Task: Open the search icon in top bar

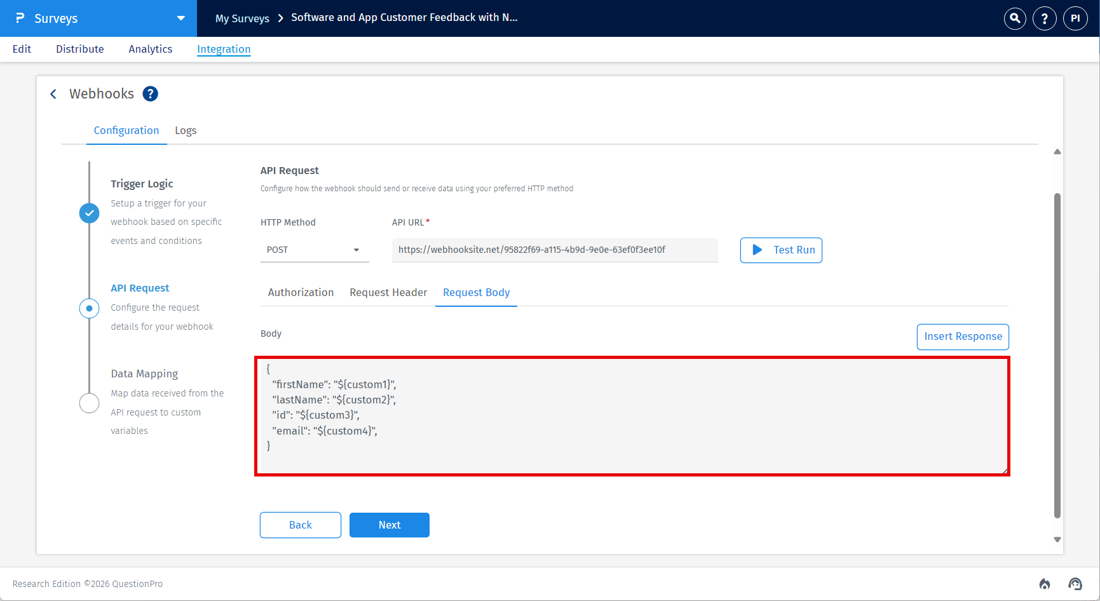Action: (1015, 18)
